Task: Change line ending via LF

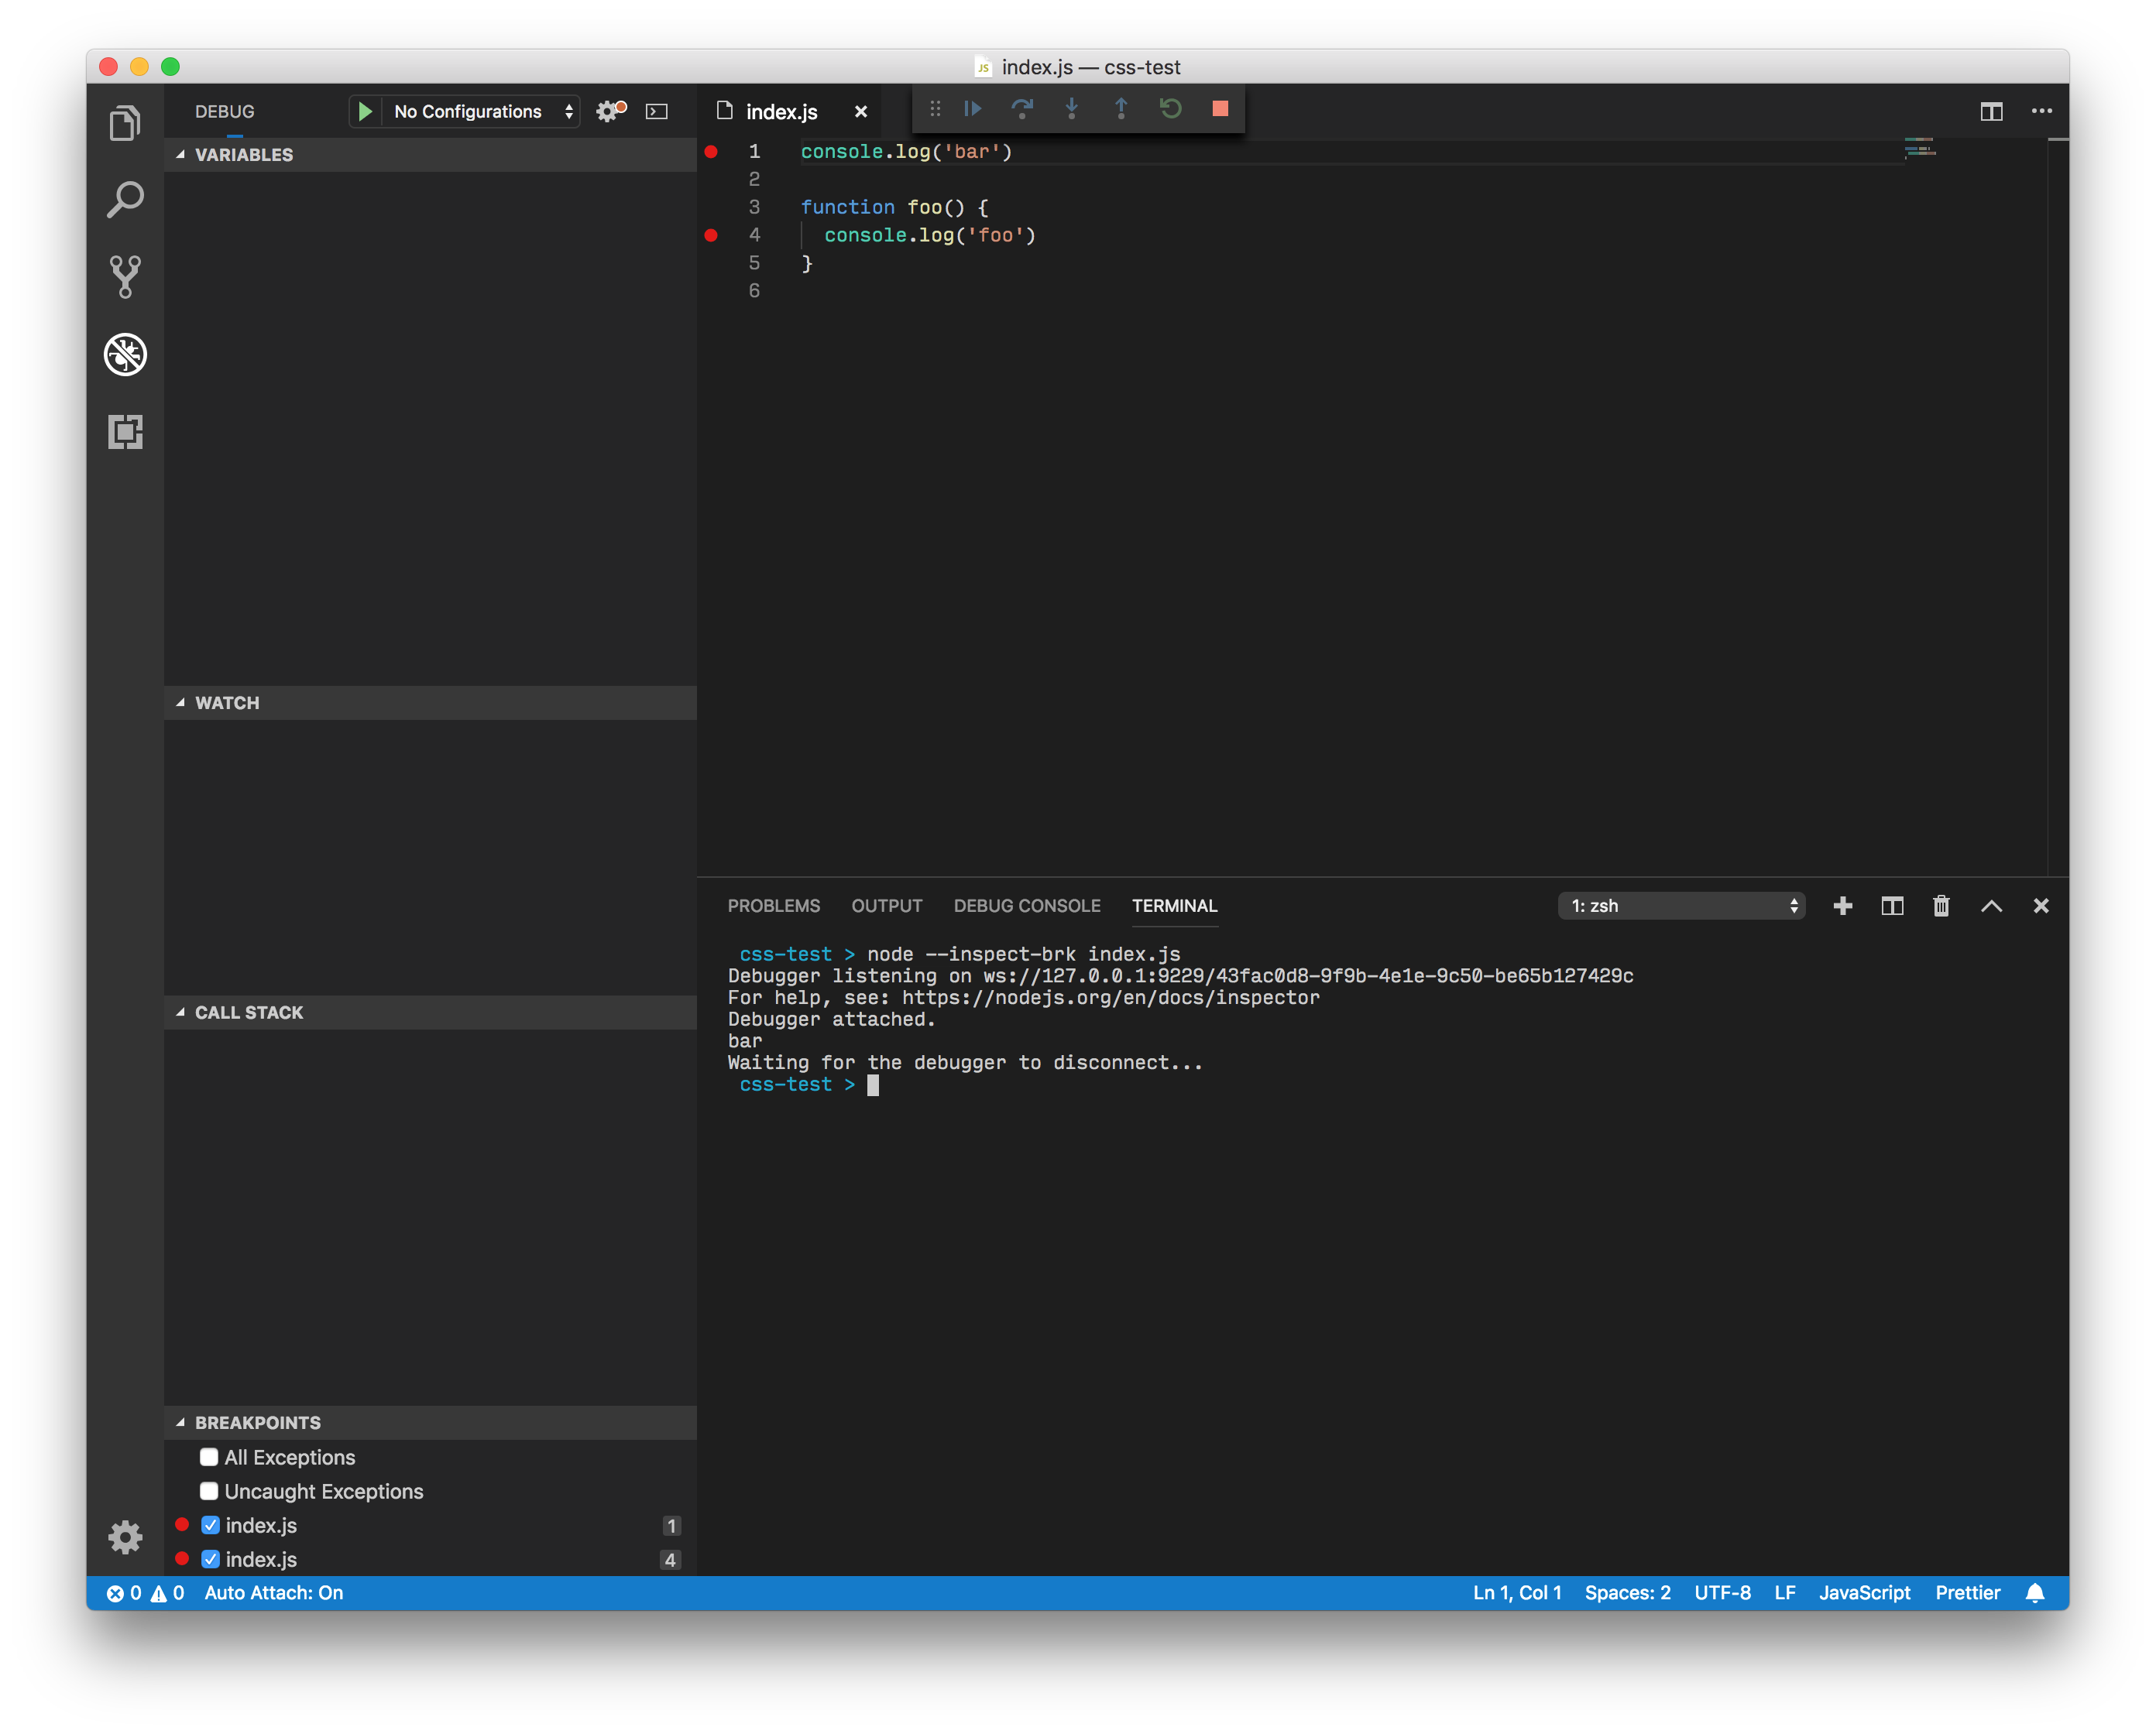Action: [1784, 1593]
